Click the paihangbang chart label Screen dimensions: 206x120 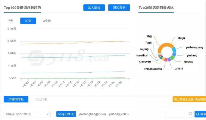[195, 47]
